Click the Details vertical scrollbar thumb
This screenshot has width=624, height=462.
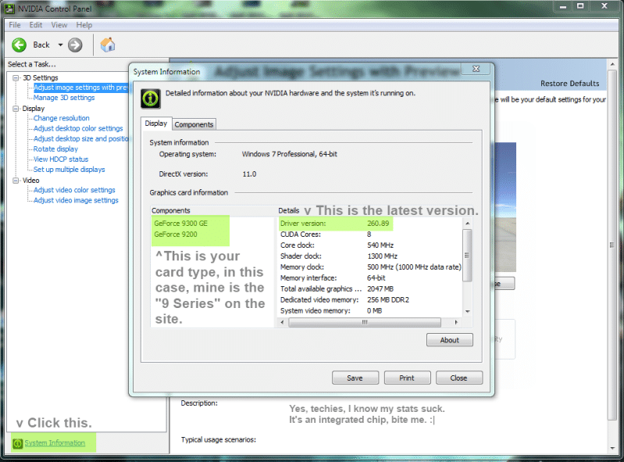[x=468, y=256]
